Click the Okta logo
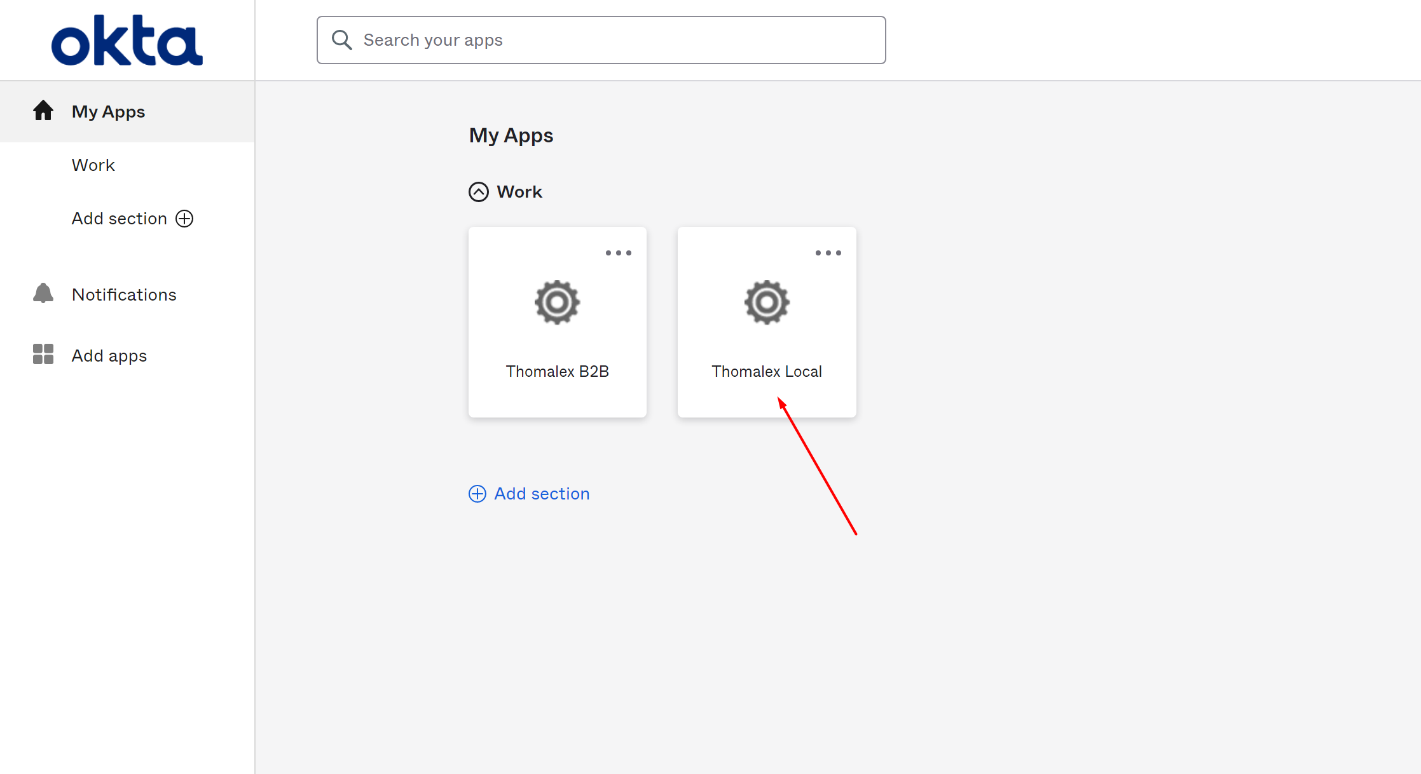Image resolution: width=1421 pixels, height=774 pixels. 127,41
